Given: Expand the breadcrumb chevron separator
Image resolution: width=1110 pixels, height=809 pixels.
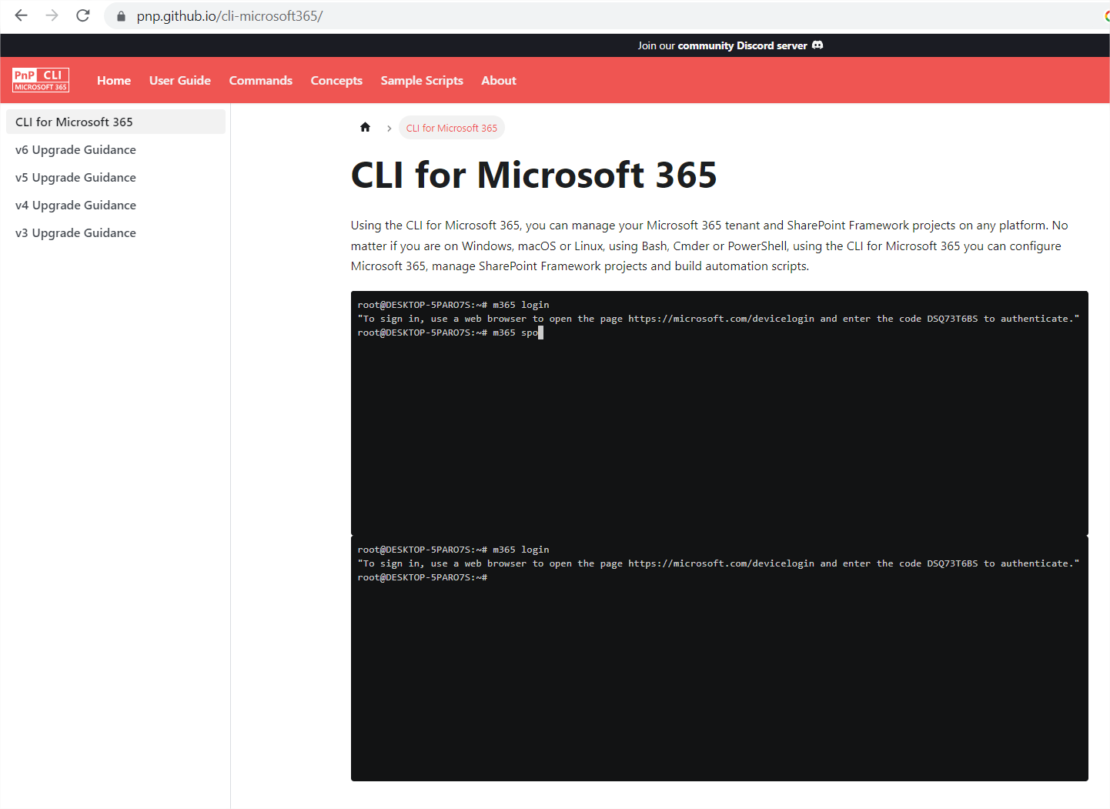Looking at the screenshot, I should click(x=388, y=128).
